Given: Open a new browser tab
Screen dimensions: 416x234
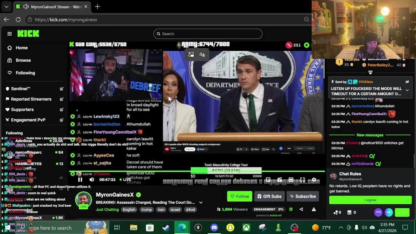Looking at the screenshot, I should point(97,6).
